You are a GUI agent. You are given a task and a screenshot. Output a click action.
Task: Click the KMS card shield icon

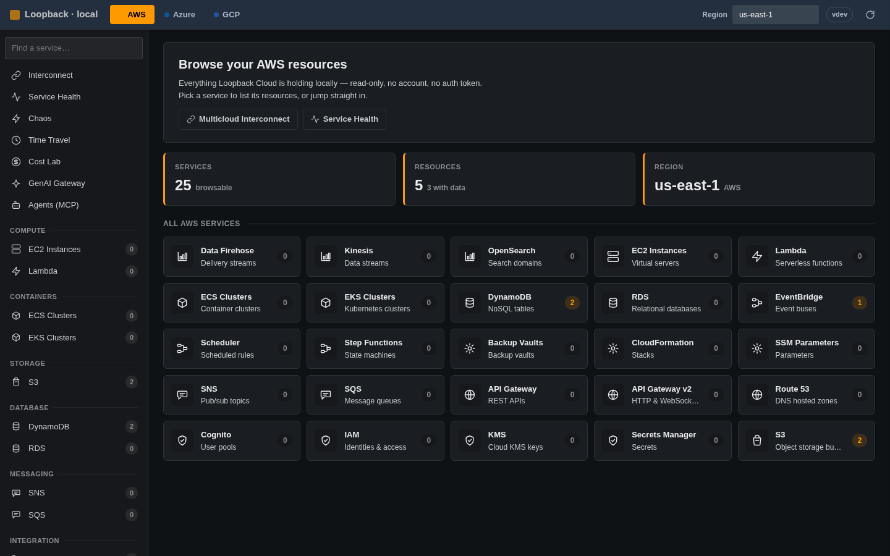[470, 440]
